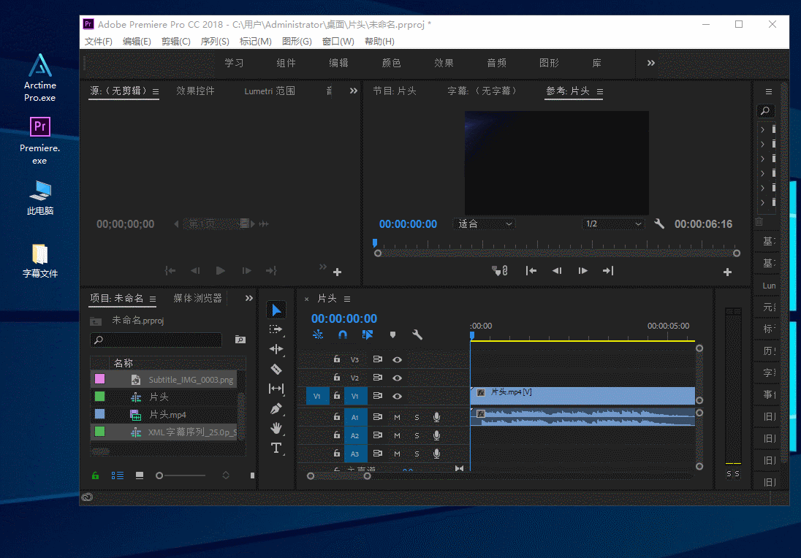Switch to 颜色 workspace
The height and width of the screenshot is (558, 801).
click(391, 63)
